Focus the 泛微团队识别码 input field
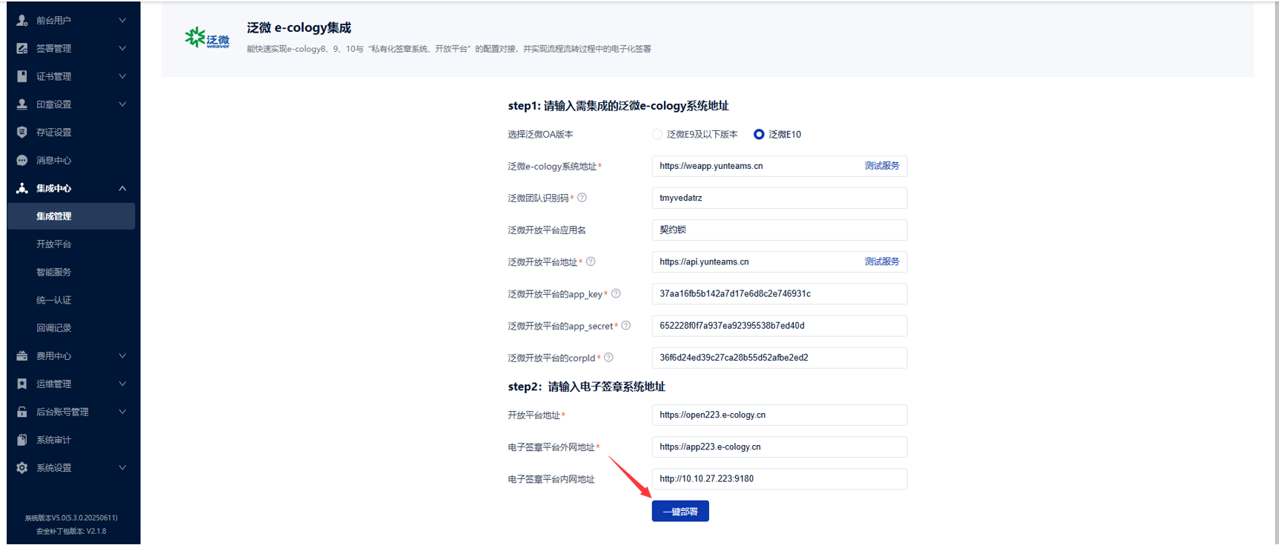1279x545 pixels. (780, 198)
